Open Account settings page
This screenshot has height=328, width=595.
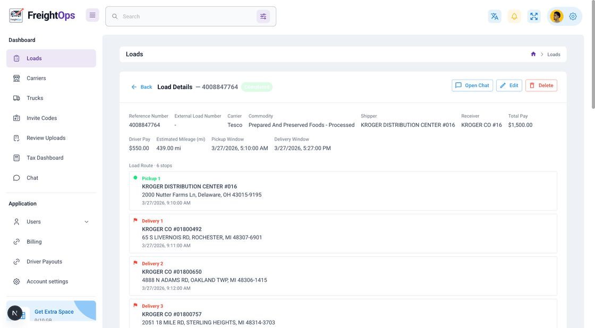pos(51,281)
